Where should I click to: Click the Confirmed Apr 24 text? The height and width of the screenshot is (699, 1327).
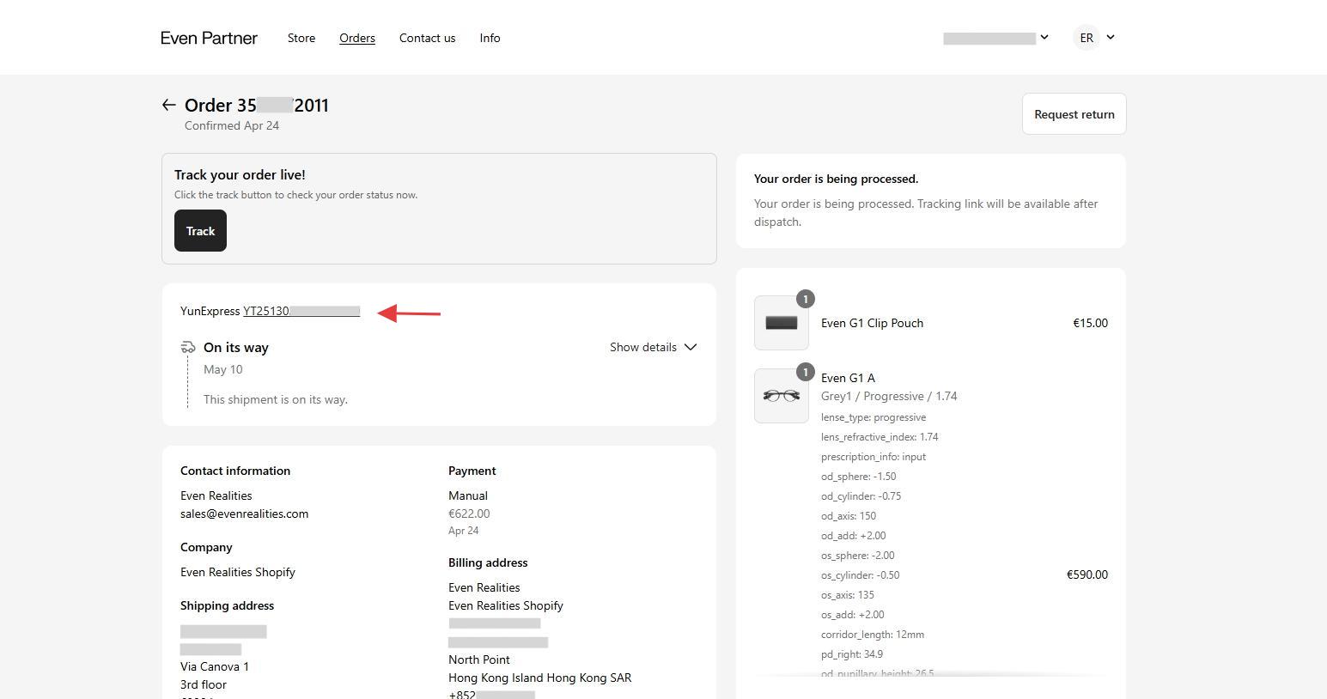[232, 125]
